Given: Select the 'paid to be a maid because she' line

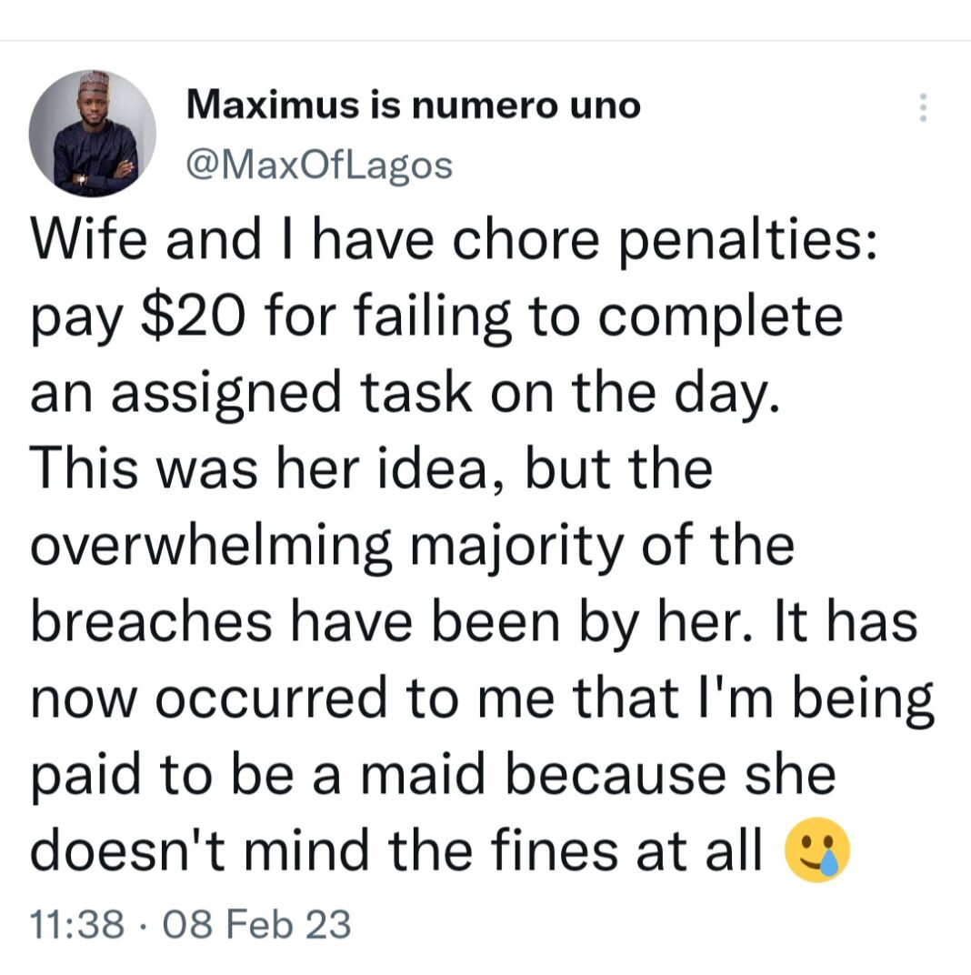Looking at the screenshot, I should click(433, 775).
